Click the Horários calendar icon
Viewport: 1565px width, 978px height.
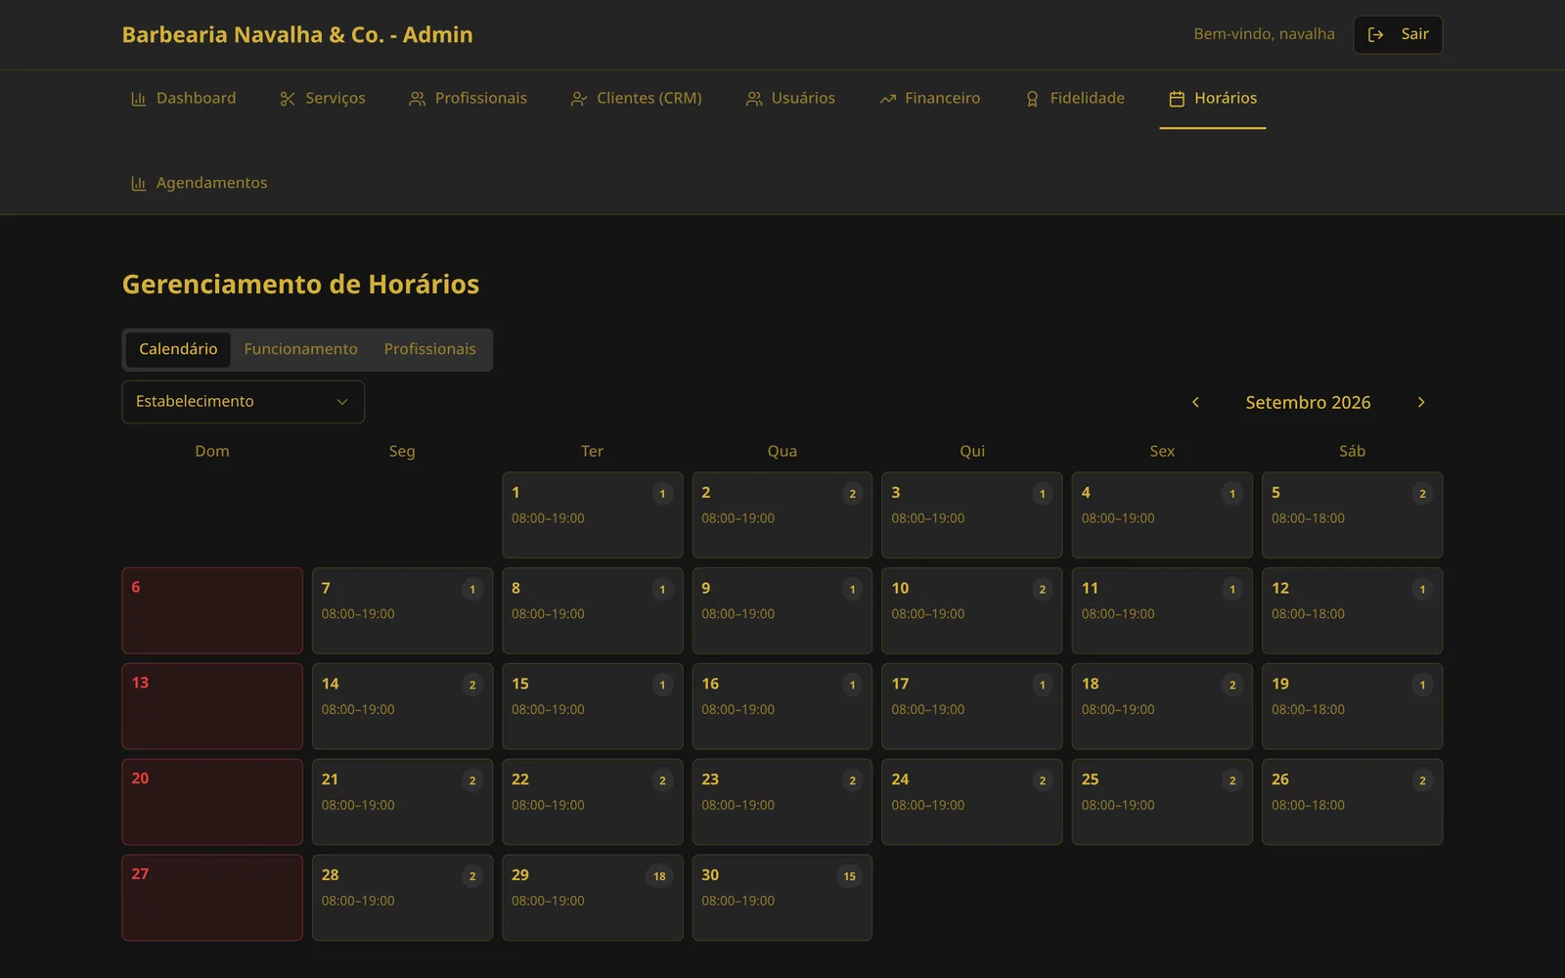coord(1177,99)
